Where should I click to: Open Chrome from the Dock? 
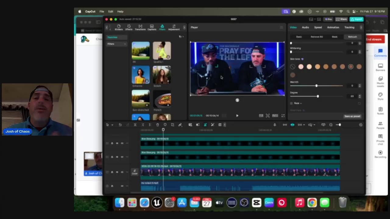[312, 203]
